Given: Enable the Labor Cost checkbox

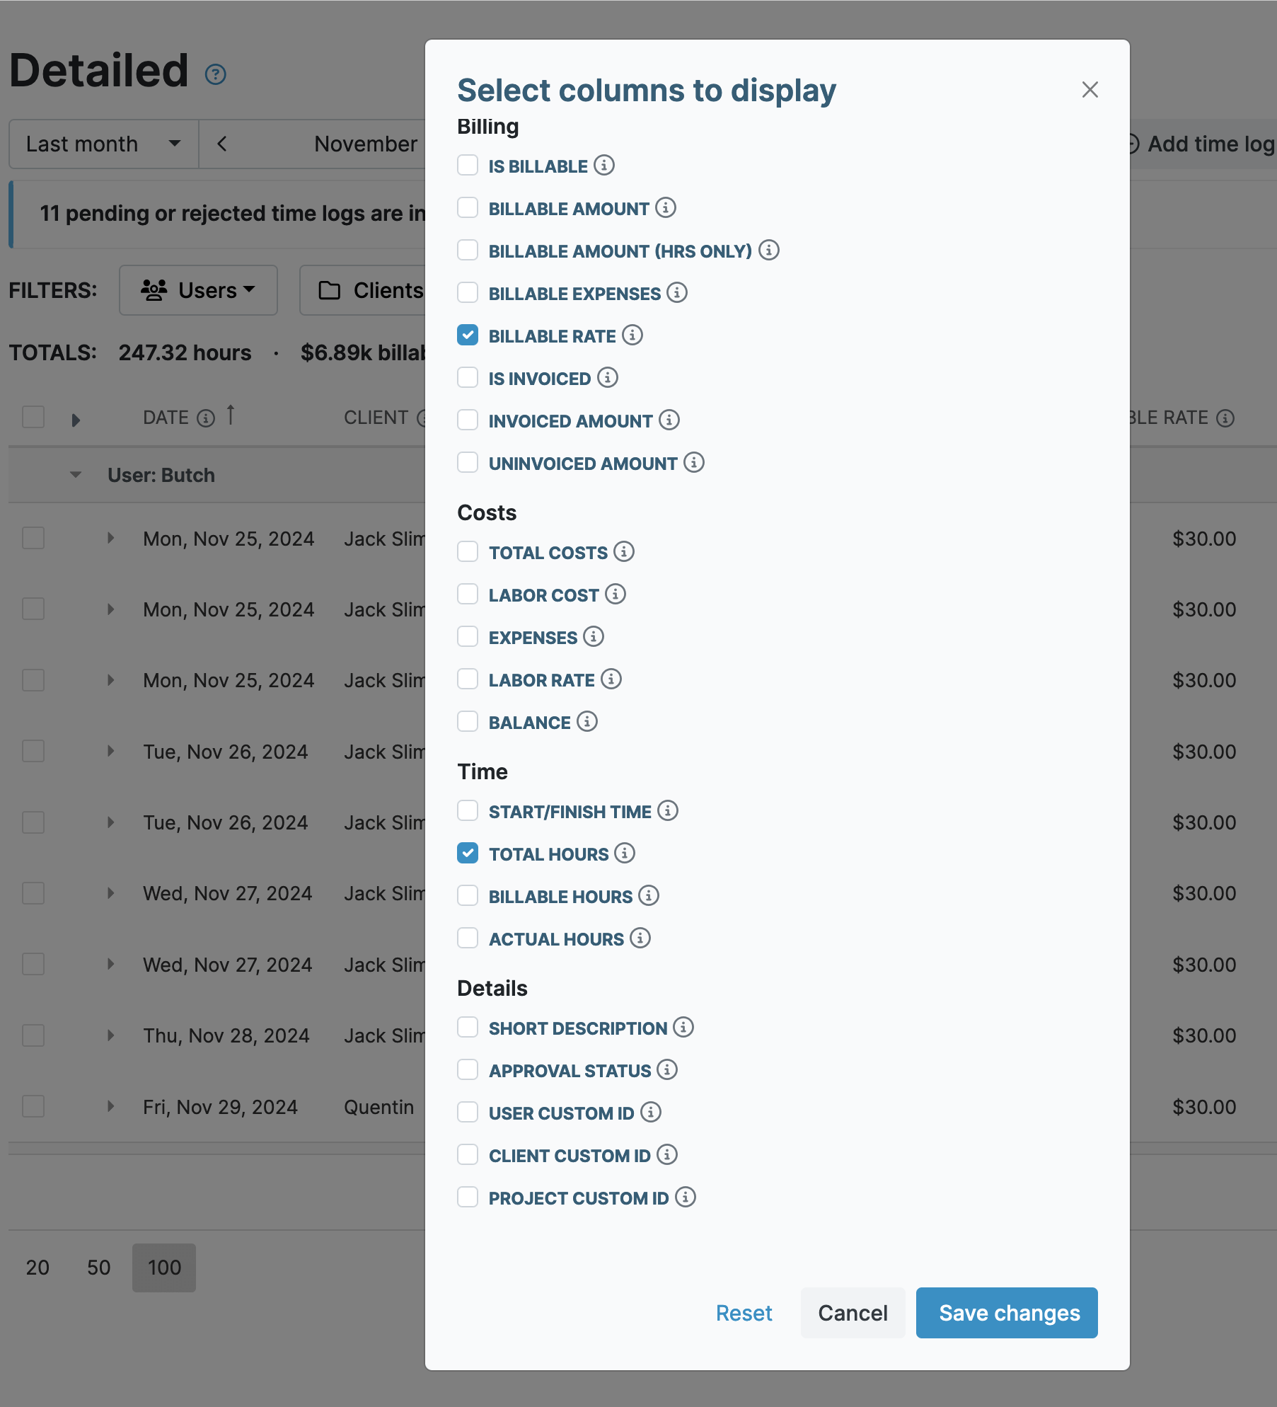Looking at the screenshot, I should pyautogui.click(x=467, y=595).
